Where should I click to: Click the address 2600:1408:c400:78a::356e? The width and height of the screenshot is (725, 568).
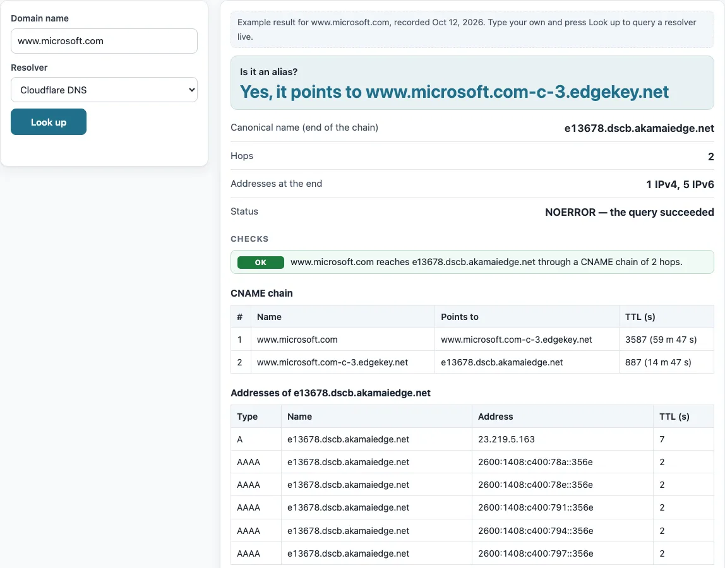(536, 462)
